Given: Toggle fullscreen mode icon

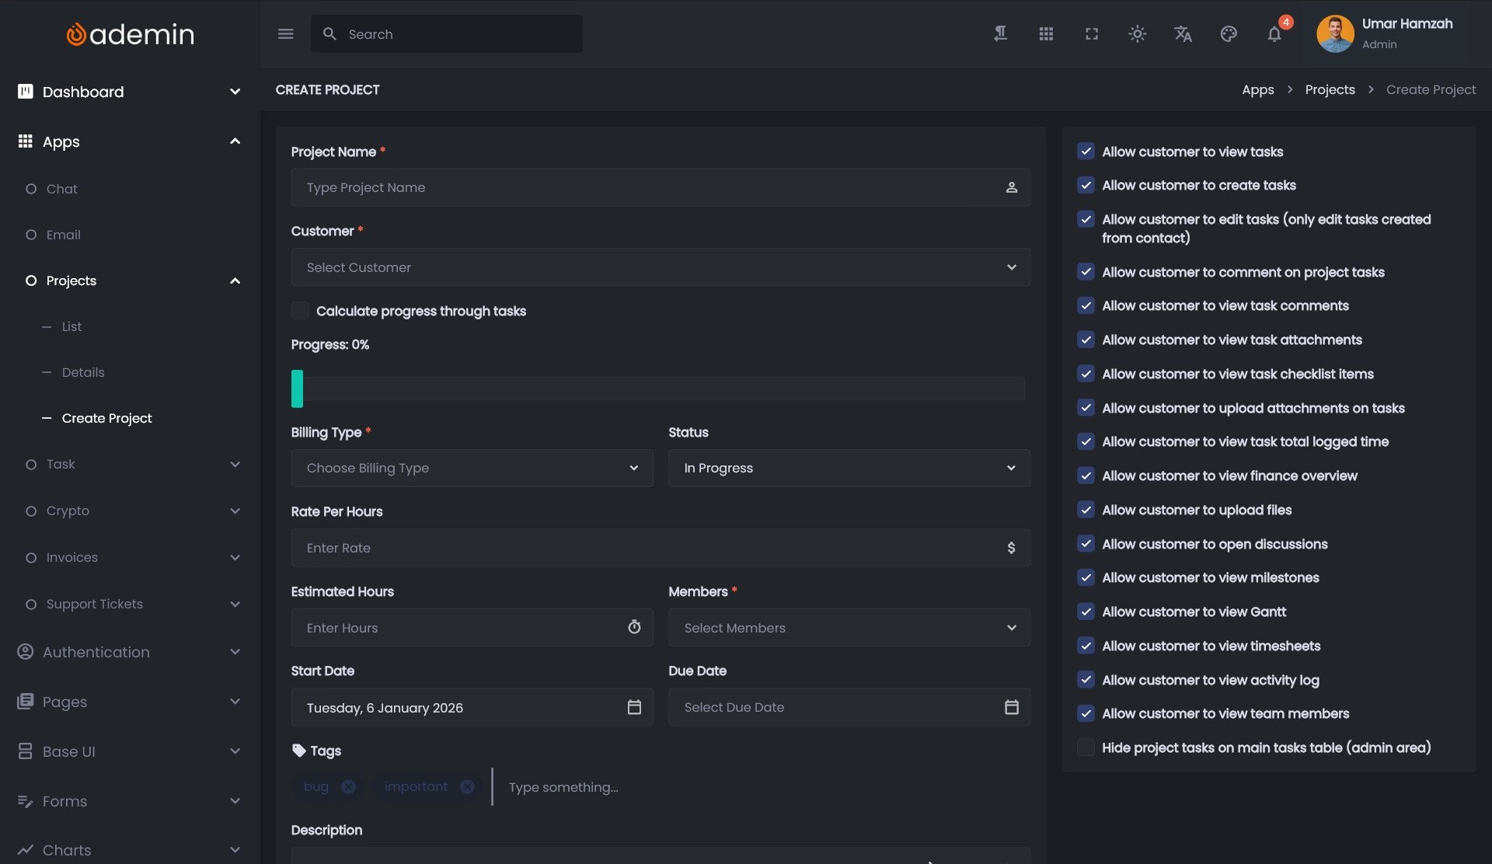Looking at the screenshot, I should (1092, 34).
